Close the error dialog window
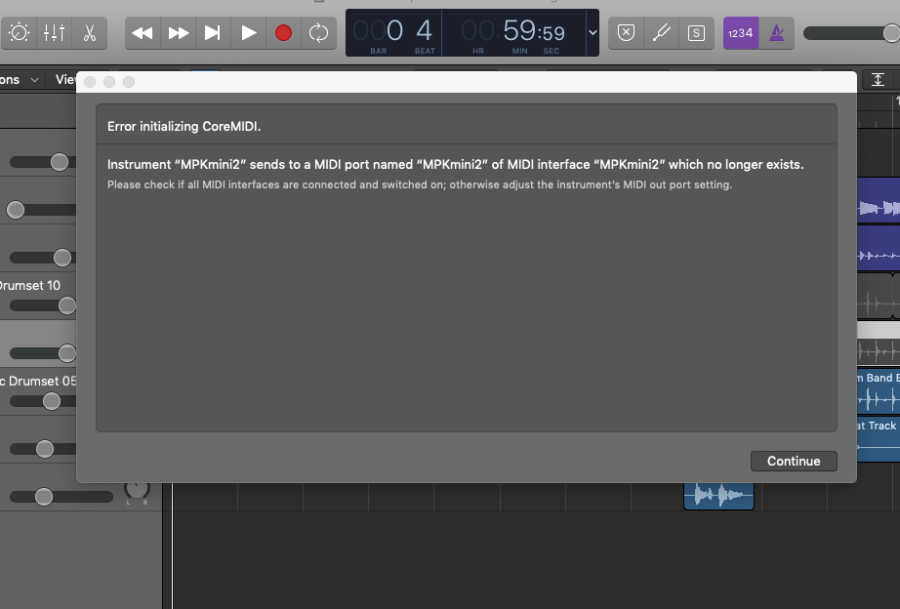 click(x=90, y=82)
